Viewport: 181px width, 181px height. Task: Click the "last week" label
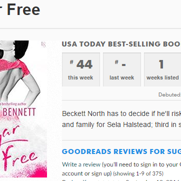122,77
